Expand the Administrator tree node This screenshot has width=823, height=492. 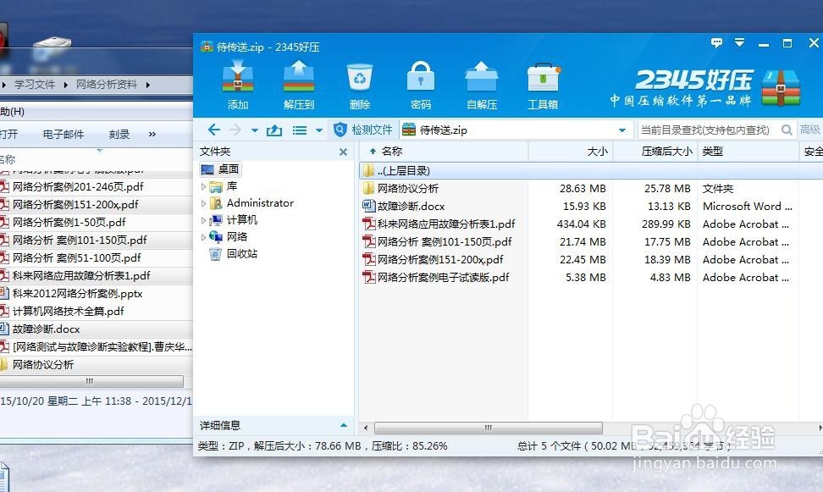click(x=204, y=203)
